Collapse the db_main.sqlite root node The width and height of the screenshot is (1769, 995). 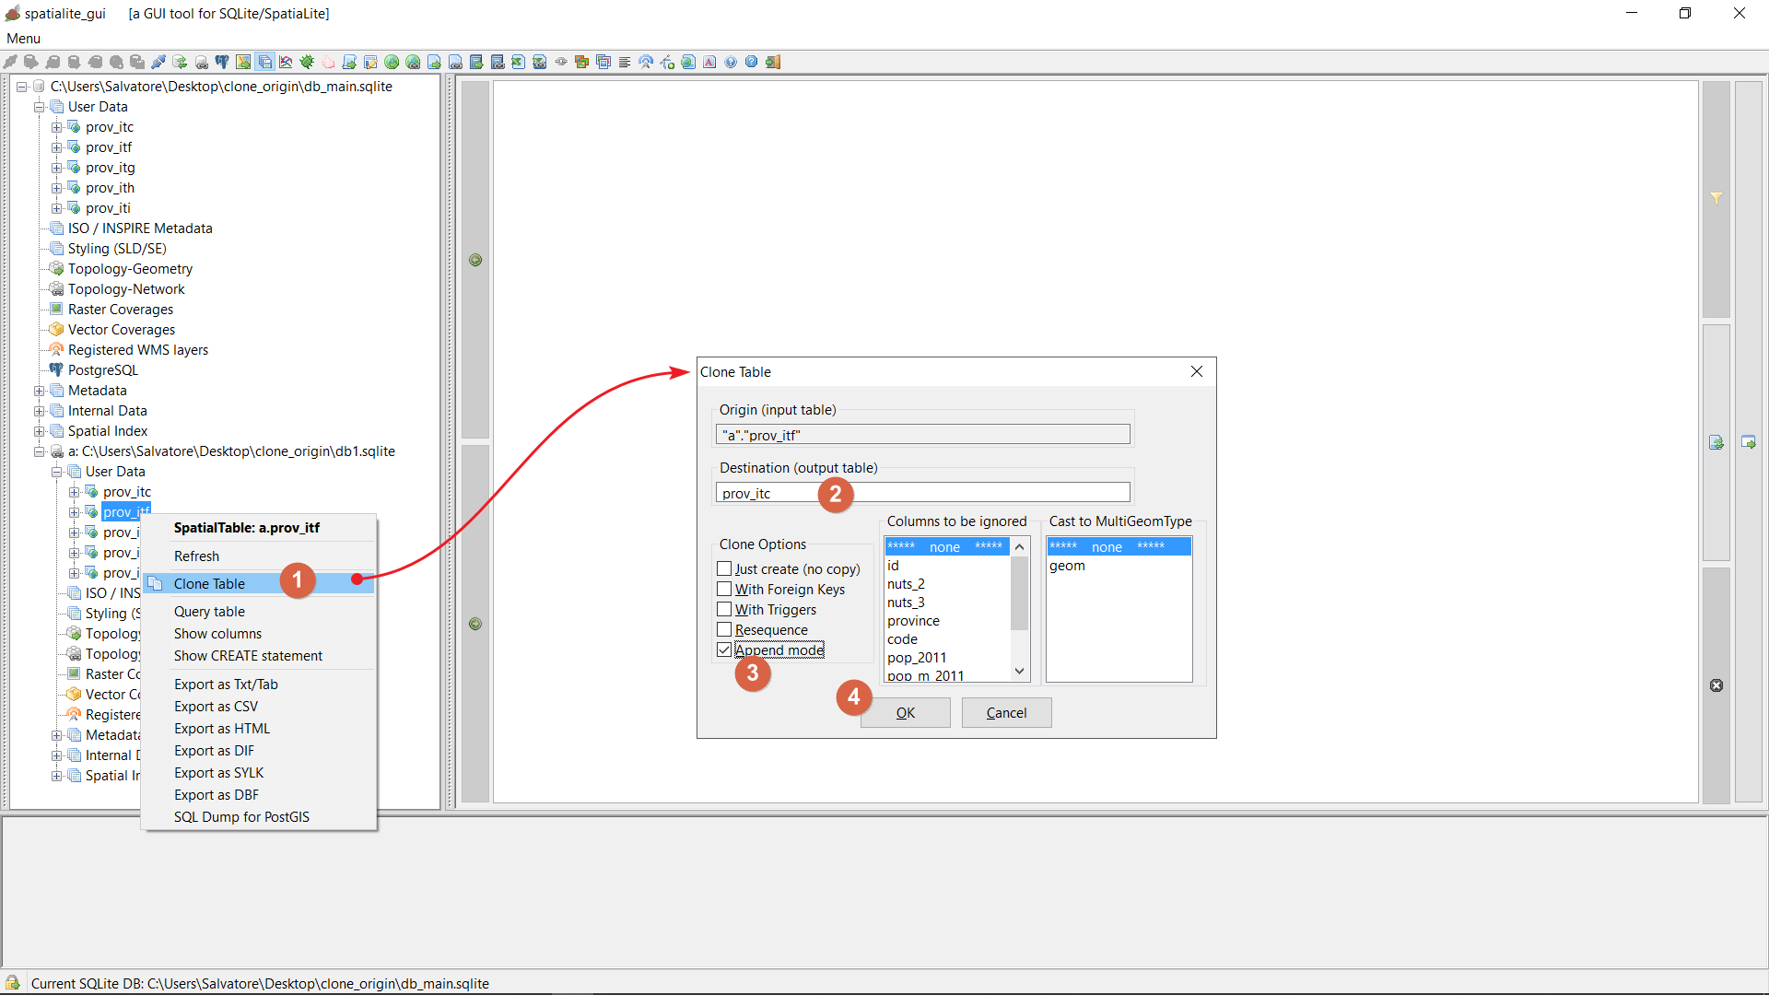click(21, 87)
